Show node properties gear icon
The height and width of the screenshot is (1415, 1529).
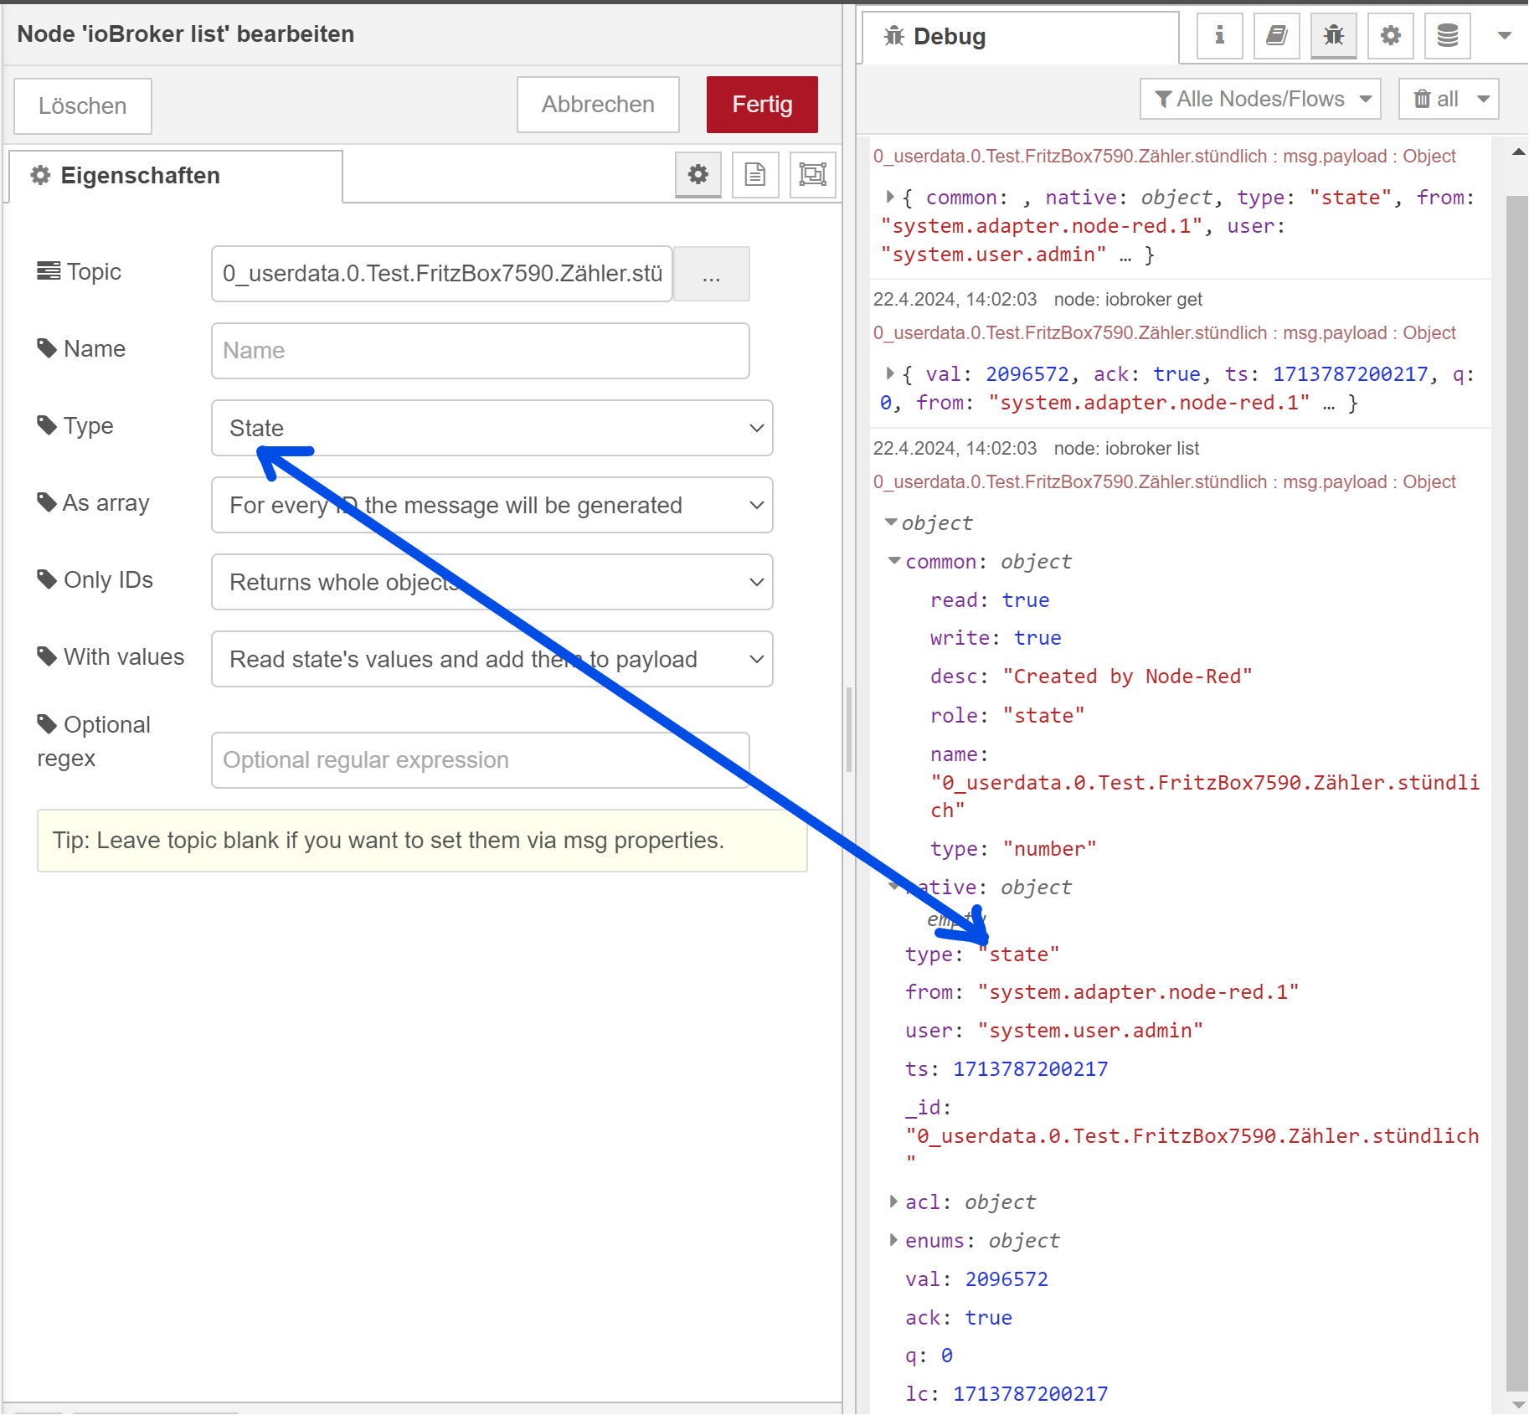point(698,174)
